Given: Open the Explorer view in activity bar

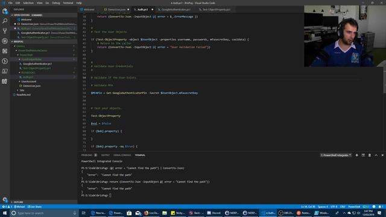Looking at the screenshot, I should click(5, 11).
